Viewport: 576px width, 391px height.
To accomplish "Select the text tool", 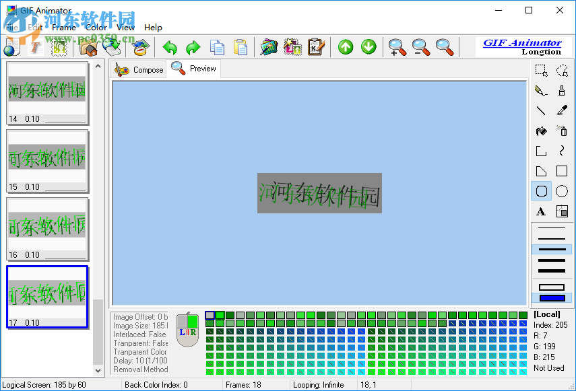I will pos(540,211).
